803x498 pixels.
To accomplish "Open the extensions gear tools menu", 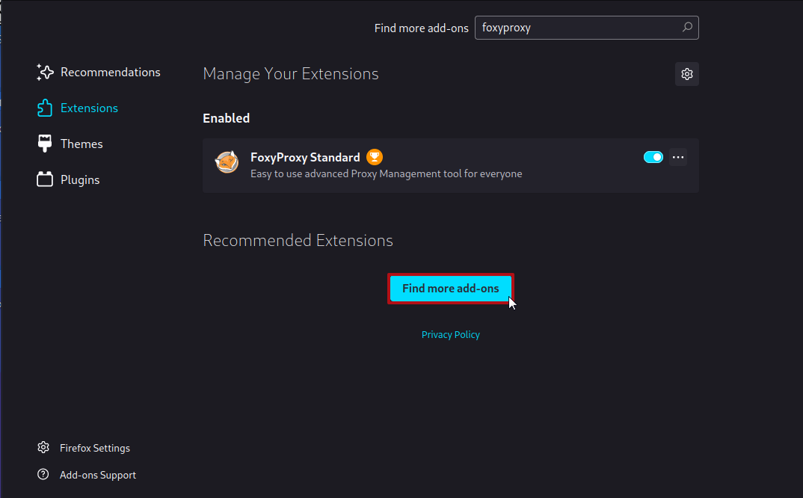I will pos(687,74).
